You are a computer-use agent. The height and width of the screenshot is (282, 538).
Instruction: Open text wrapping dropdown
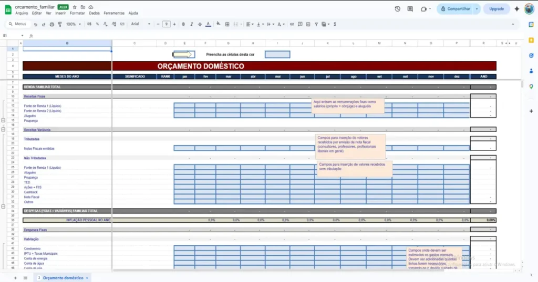(271, 24)
